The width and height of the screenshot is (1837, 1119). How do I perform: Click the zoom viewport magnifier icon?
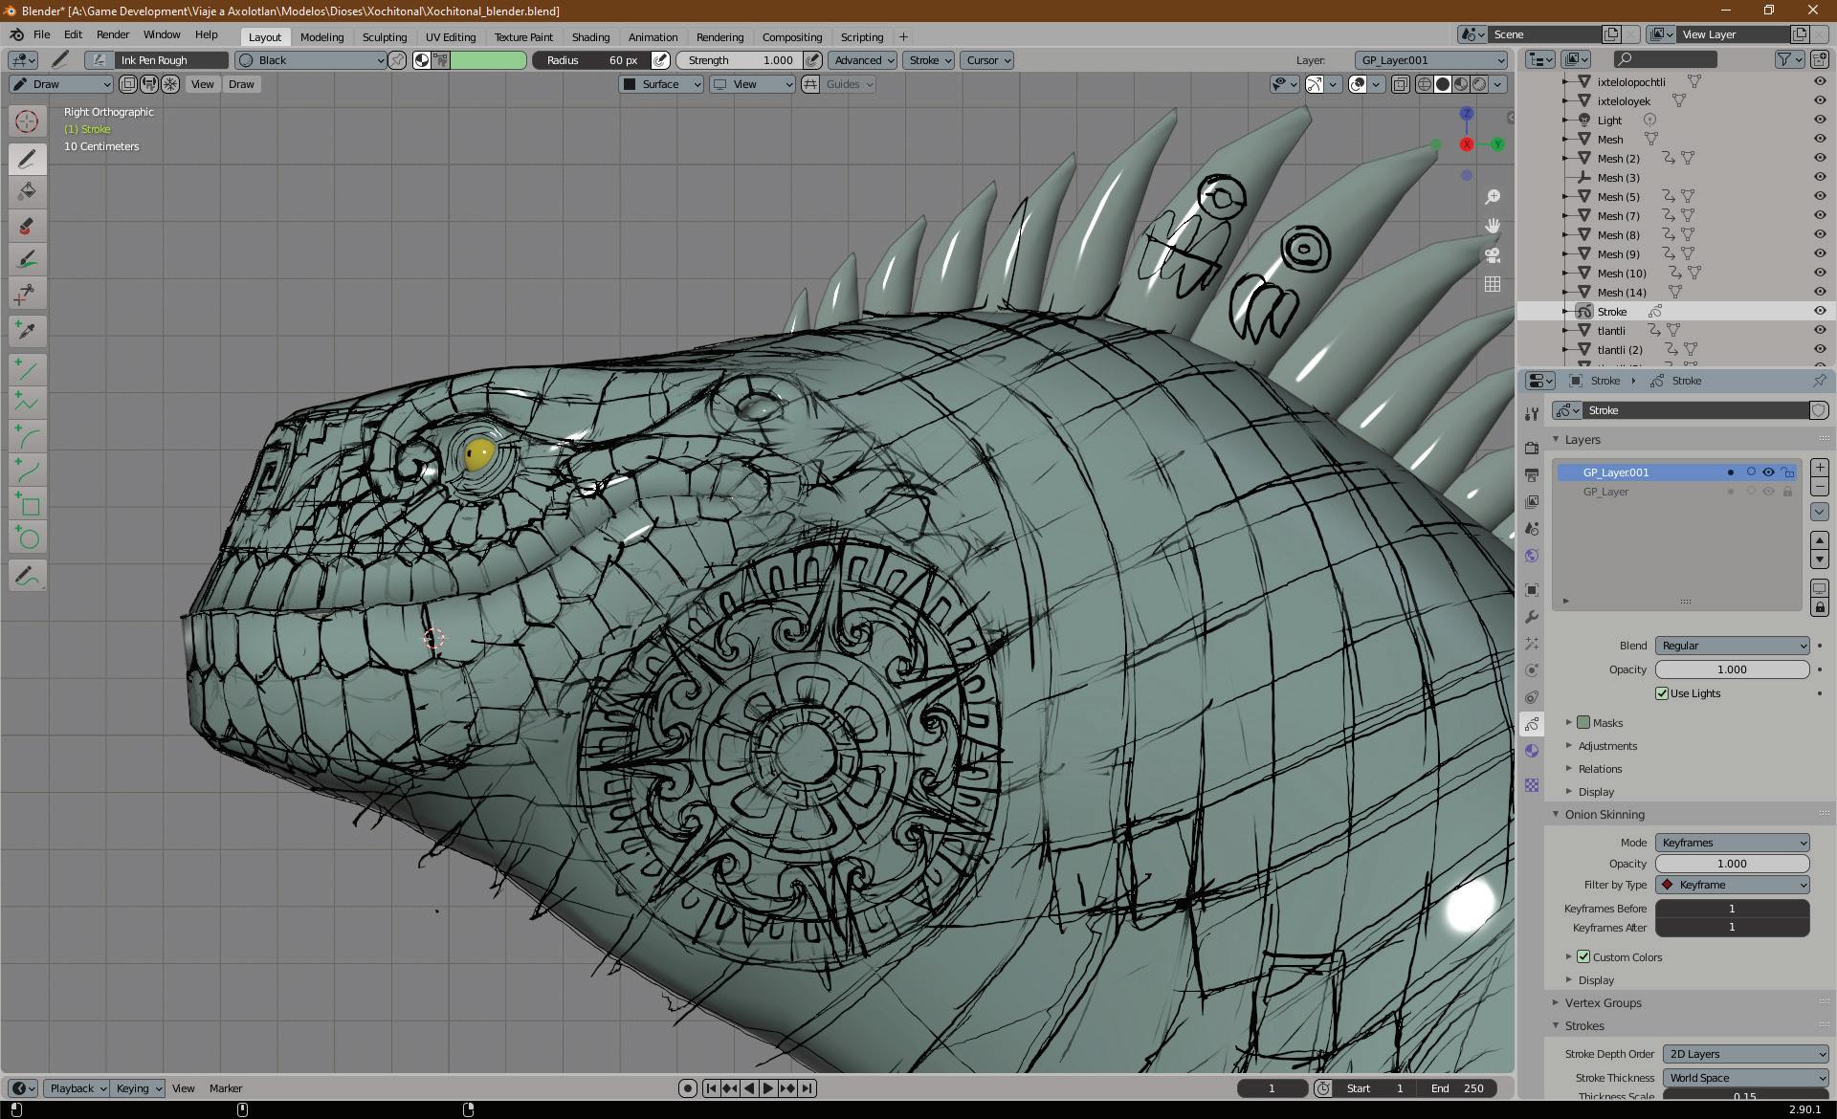[x=1493, y=197]
